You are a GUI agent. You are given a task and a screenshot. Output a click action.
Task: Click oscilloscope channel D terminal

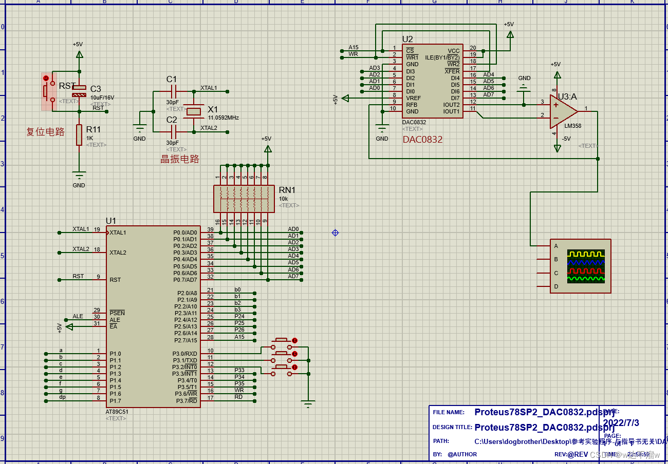point(543,286)
